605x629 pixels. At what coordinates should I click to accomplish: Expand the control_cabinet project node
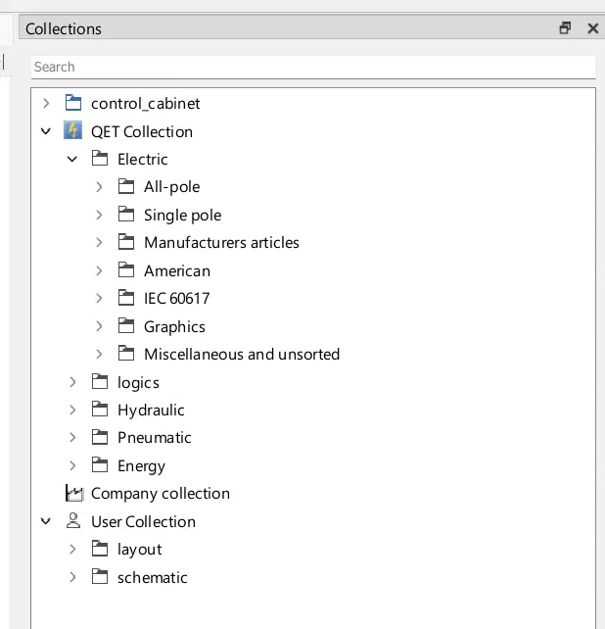point(47,104)
